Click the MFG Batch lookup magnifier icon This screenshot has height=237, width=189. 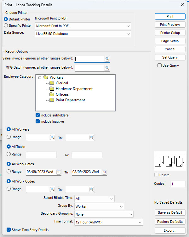[x=107, y=68]
